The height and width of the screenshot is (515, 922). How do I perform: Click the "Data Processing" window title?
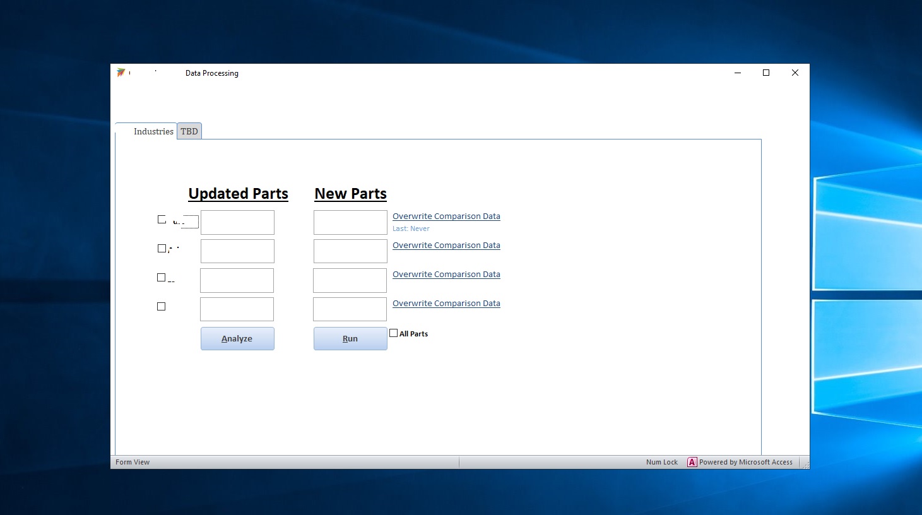pos(212,73)
